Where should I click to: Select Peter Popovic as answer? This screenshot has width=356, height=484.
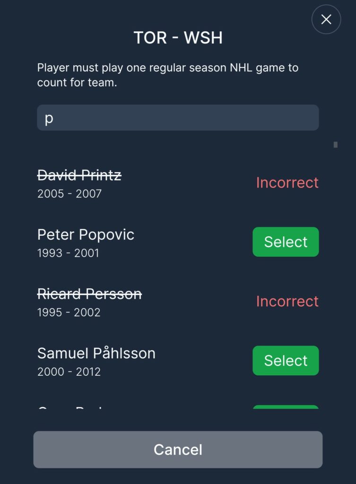pos(286,242)
